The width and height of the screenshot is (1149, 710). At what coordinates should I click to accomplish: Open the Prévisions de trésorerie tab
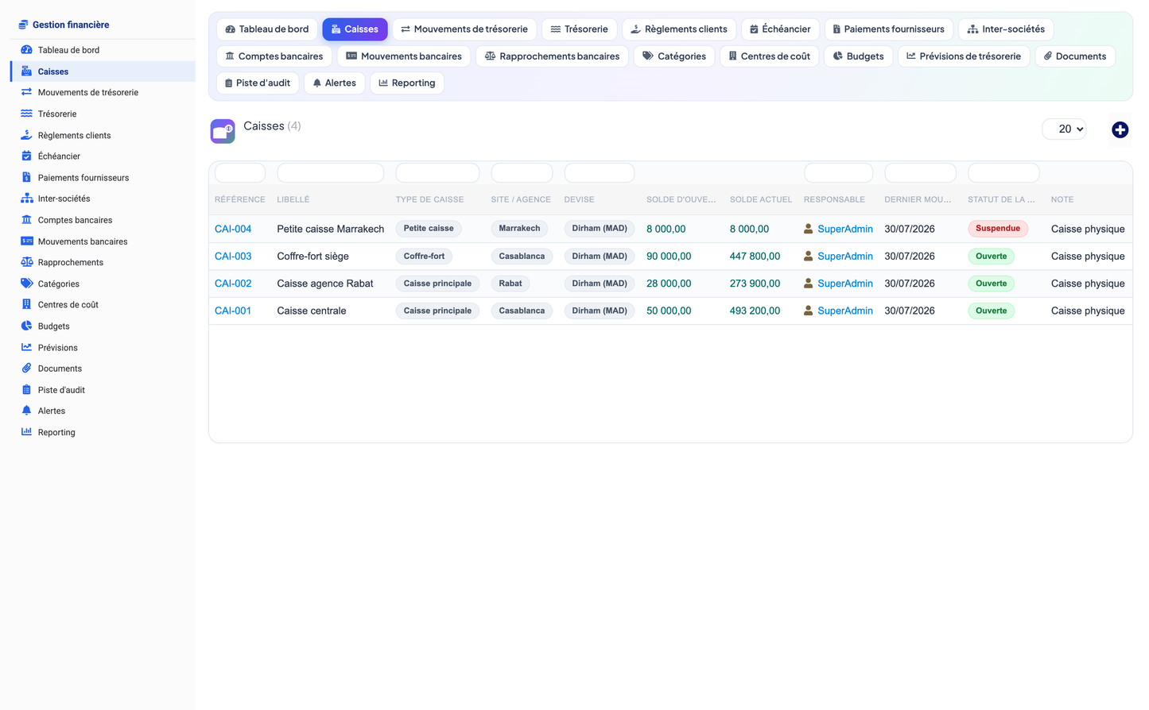[x=964, y=56]
